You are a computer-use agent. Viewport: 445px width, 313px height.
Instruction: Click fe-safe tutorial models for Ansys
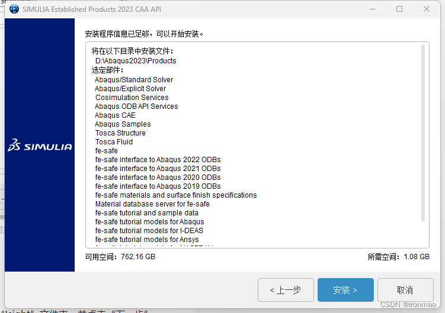(147, 240)
